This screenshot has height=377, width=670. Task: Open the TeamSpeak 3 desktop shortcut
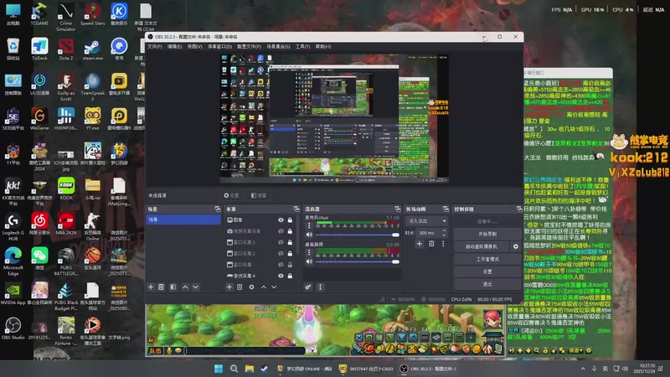coord(92,87)
